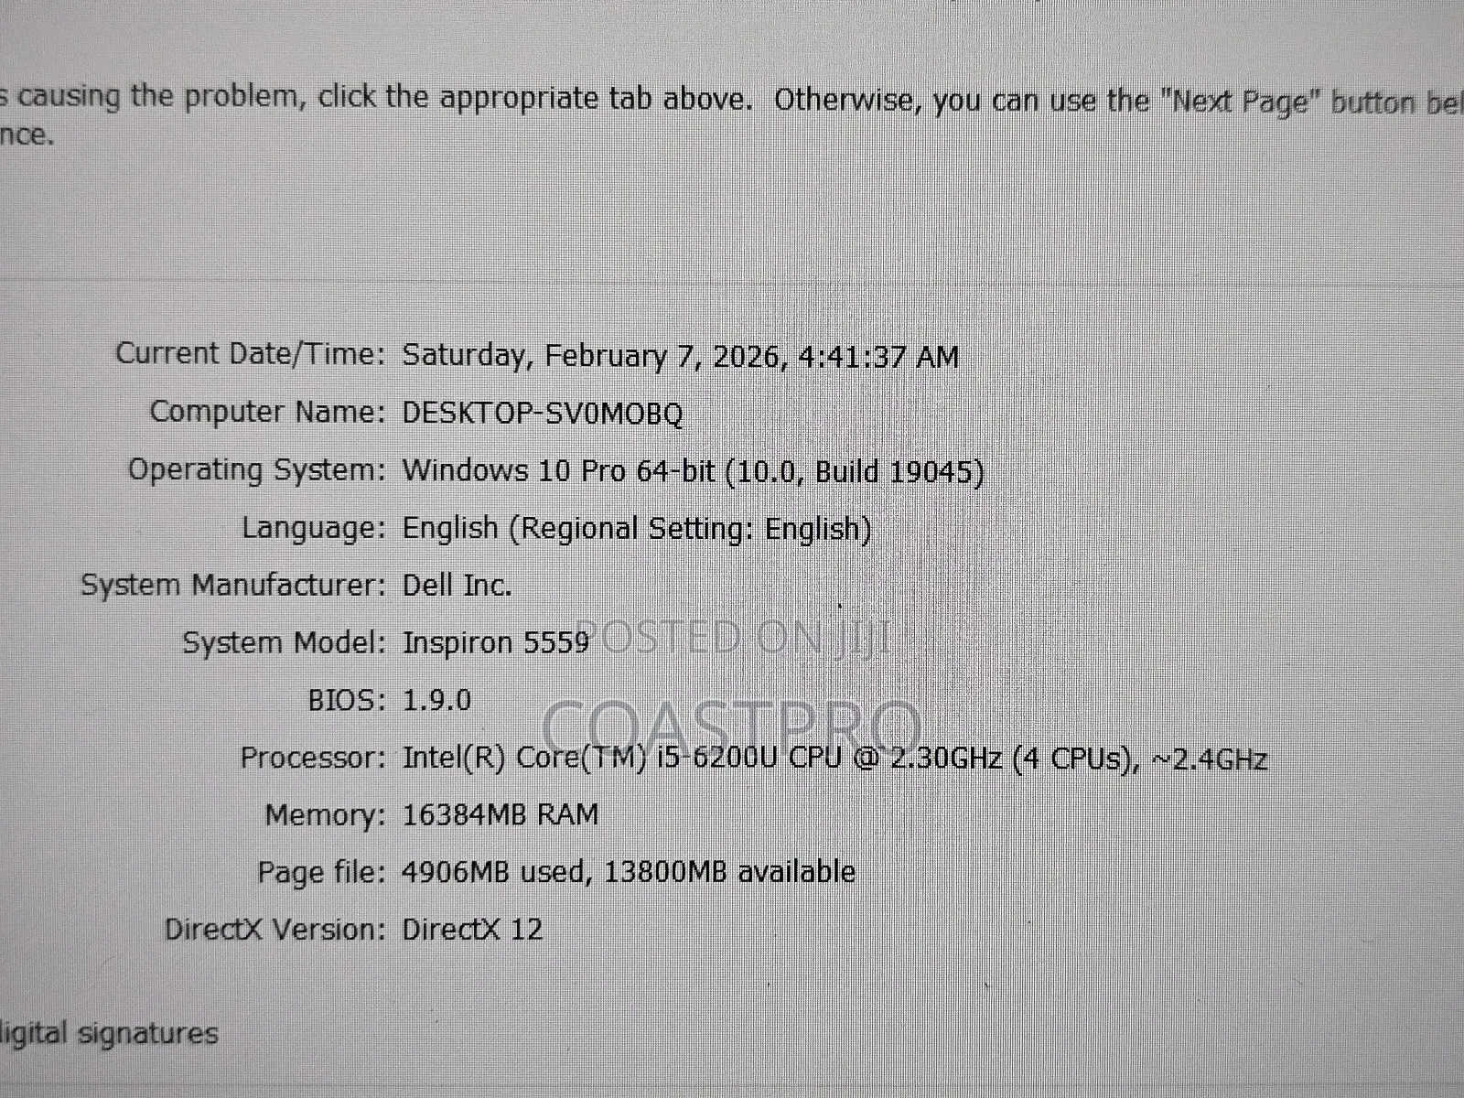Click computer name DESKTOP-SV0MOBQ
The width and height of the screenshot is (1464, 1098).
point(543,414)
